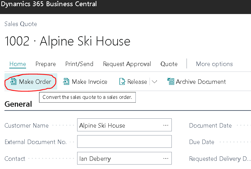
Task: Click into the Customer Name field
Action: (124, 125)
